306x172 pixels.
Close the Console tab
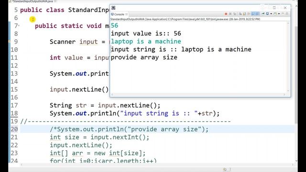126,14
